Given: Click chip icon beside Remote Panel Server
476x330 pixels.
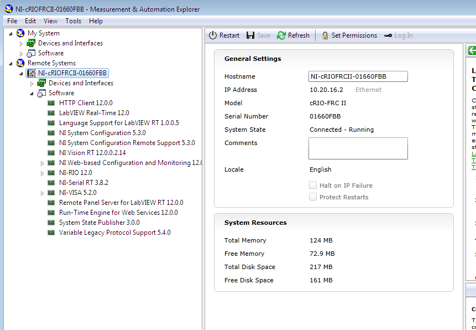Looking at the screenshot, I should [x=51, y=203].
